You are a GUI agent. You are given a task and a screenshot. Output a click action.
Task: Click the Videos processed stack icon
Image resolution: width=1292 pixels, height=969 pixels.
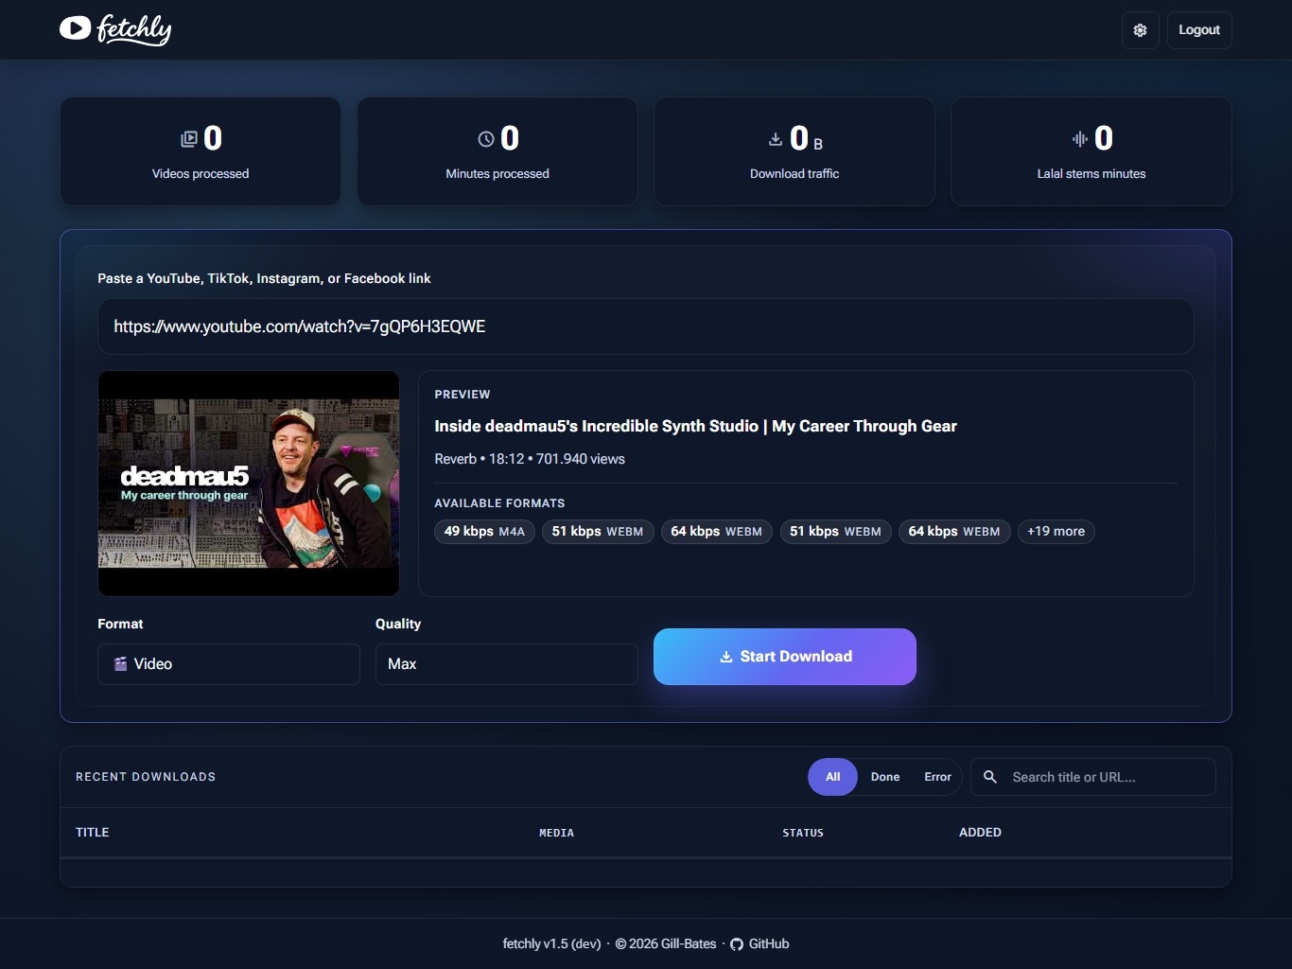pos(189,139)
